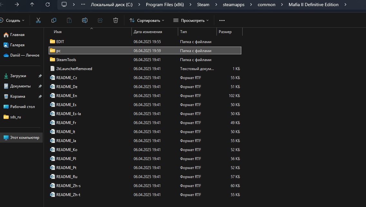Screen dimensions: 366x207
Task: Open Рабочий стол in navigation pane
Action: [x=19, y=107]
